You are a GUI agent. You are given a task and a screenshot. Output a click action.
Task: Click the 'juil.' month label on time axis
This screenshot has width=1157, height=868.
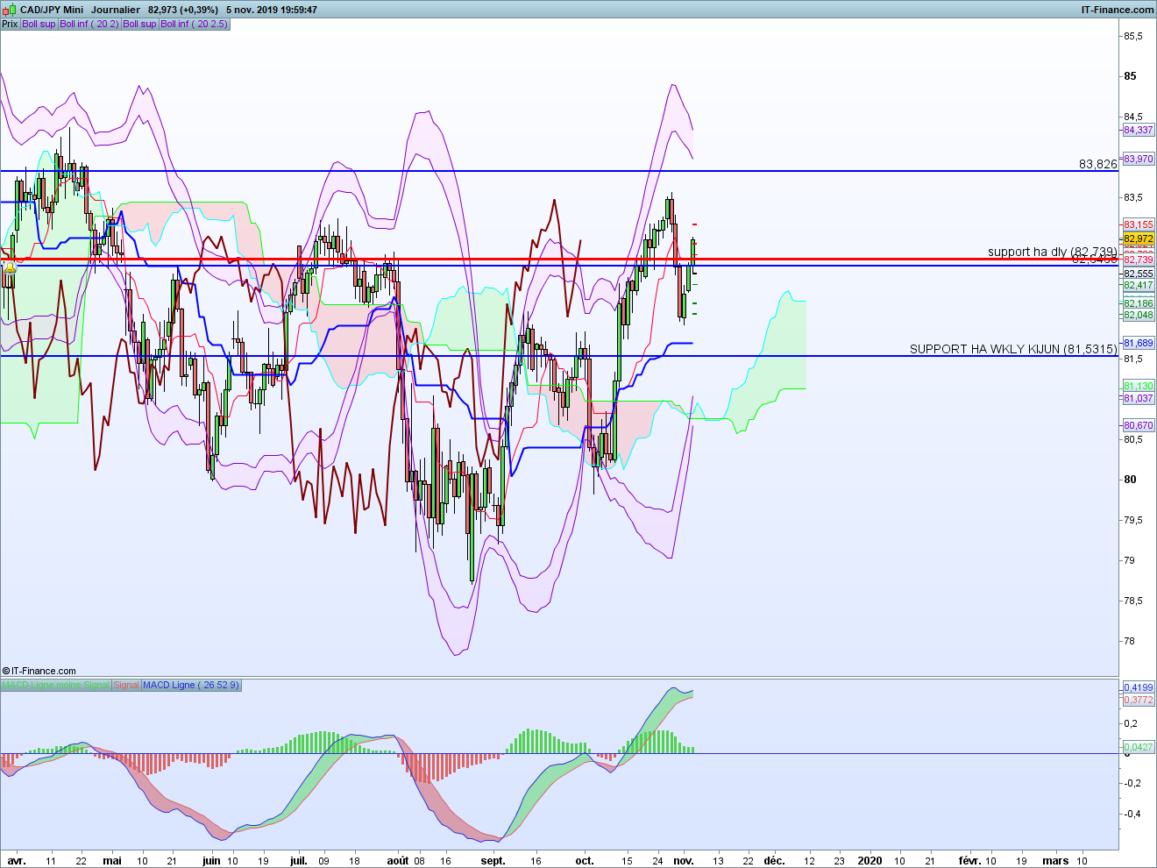click(x=299, y=861)
